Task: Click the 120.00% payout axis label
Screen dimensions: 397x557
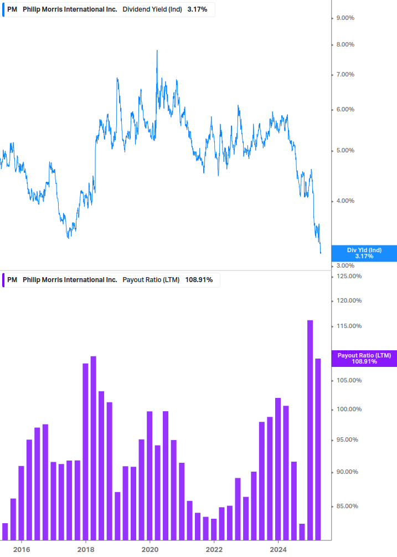Action: coord(349,300)
